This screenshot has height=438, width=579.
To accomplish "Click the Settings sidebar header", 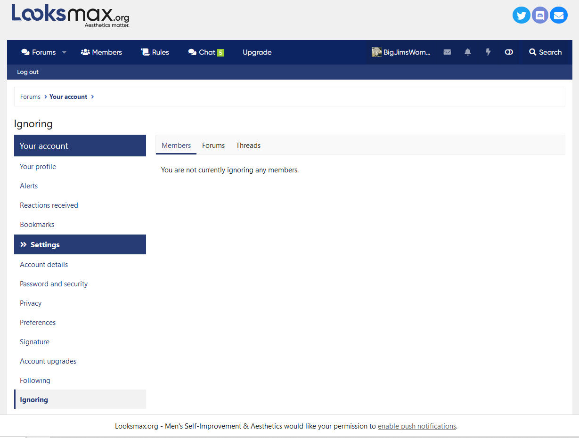I will 80,244.
